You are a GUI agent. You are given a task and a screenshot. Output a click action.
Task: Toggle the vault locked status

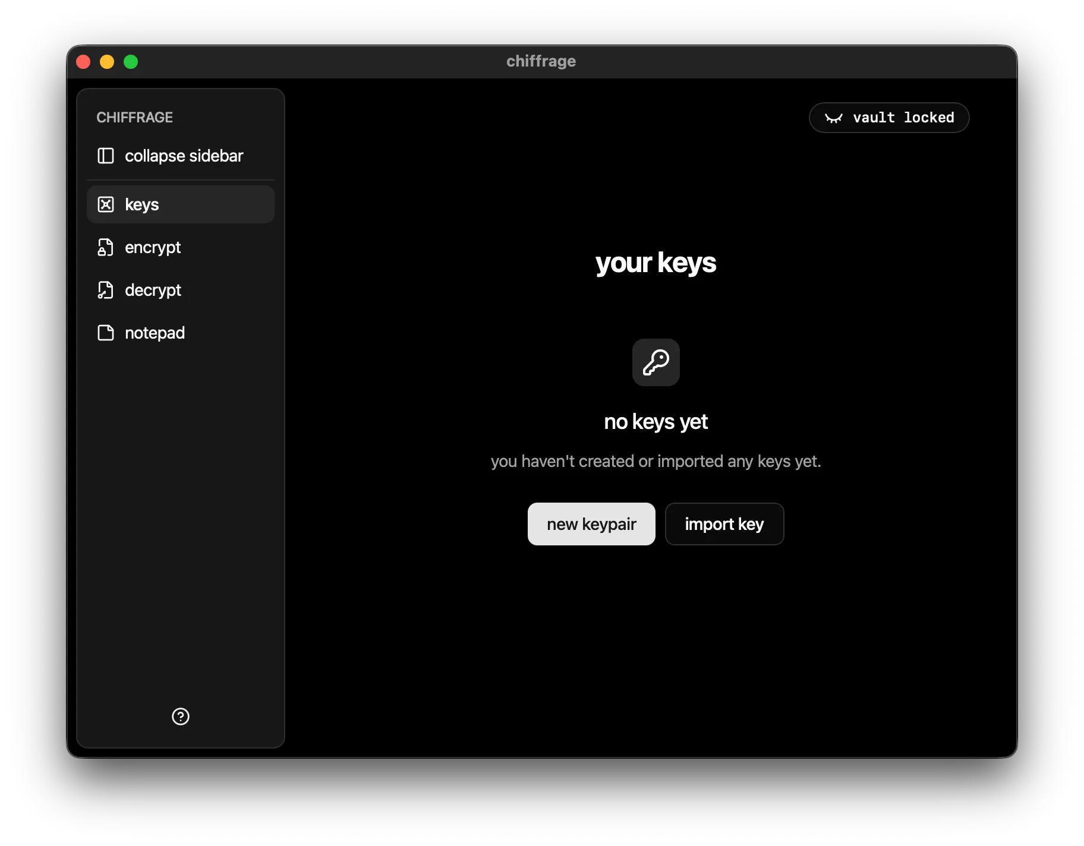889,118
